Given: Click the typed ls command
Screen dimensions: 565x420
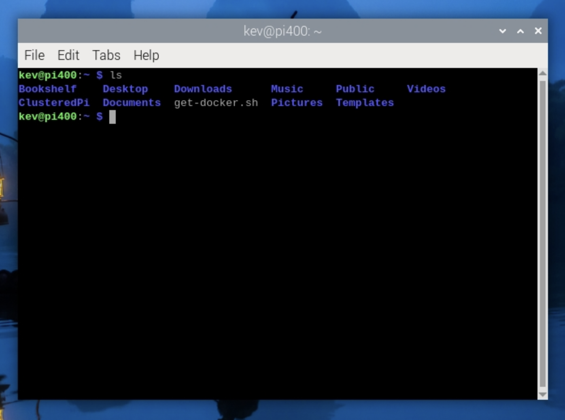Looking at the screenshot, I should click(116, 75).
